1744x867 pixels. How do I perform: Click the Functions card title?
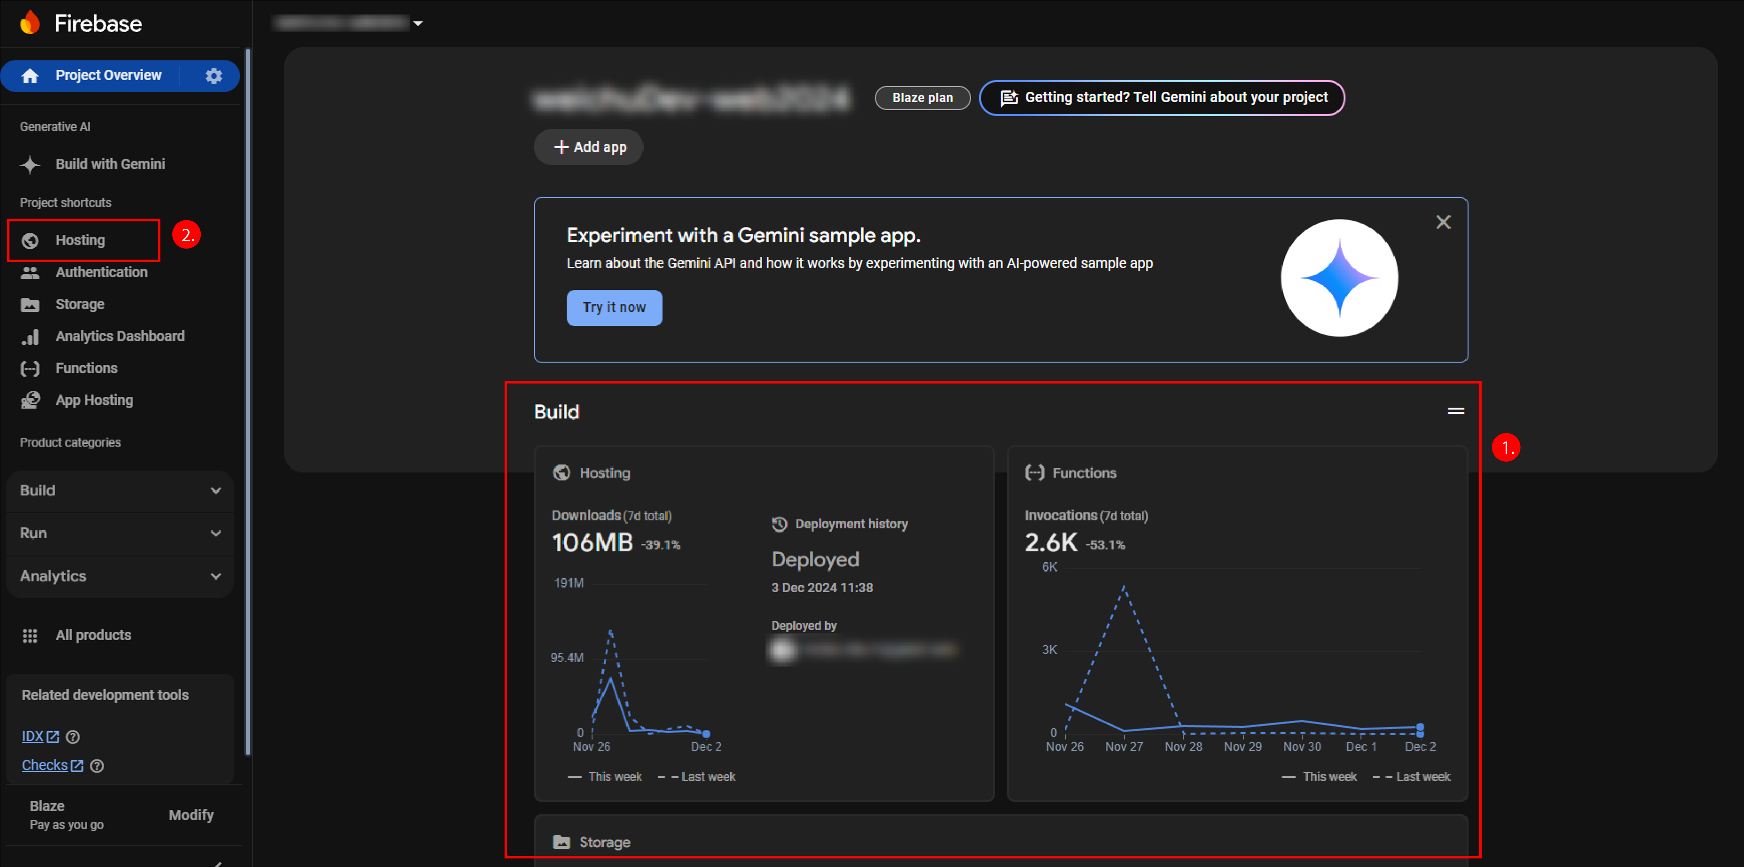[x=1084, y=473]
